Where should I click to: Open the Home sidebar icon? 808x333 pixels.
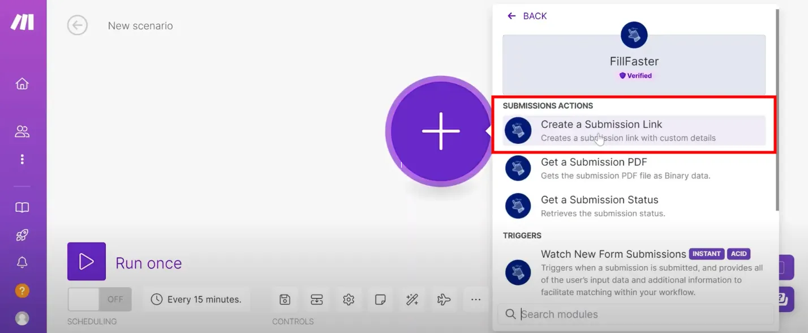coord(22,84)
